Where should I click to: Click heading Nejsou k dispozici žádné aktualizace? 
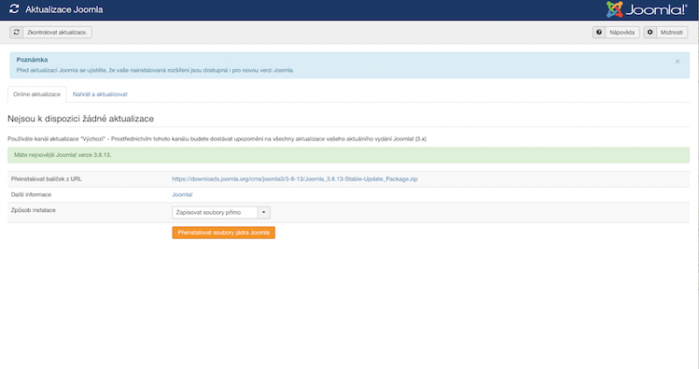tap(80, 119)
